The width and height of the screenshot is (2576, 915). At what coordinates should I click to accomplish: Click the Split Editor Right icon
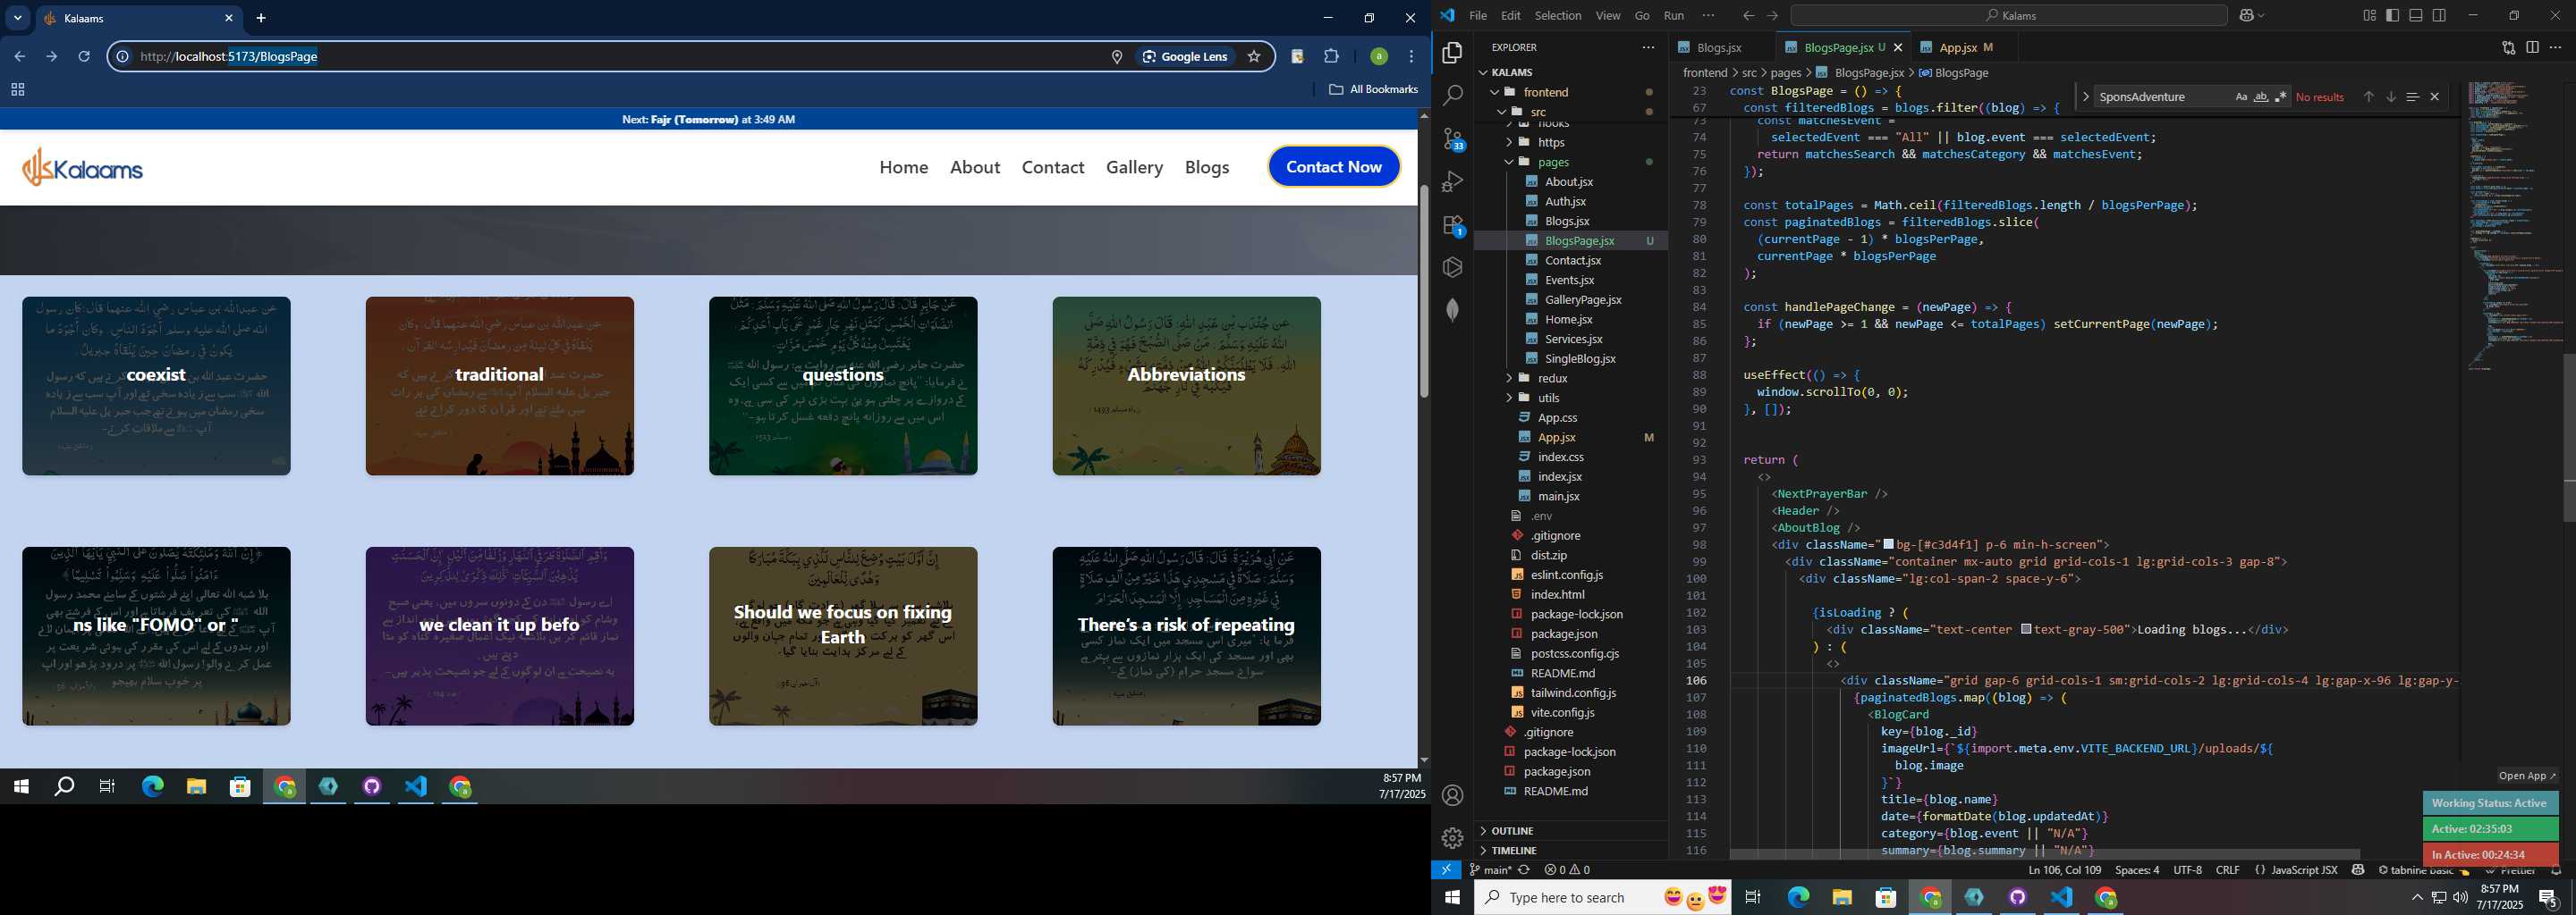(2532, 47)
